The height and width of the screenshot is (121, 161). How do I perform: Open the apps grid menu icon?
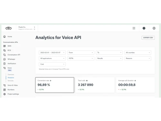pyautogui.click(x=134, y=28)
